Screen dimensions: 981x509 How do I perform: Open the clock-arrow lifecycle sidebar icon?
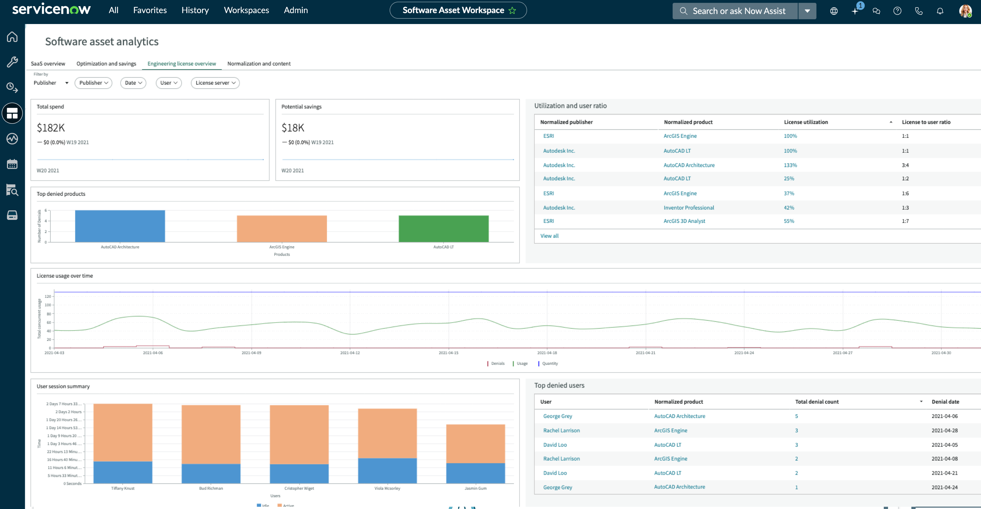(x=12, y=88)
